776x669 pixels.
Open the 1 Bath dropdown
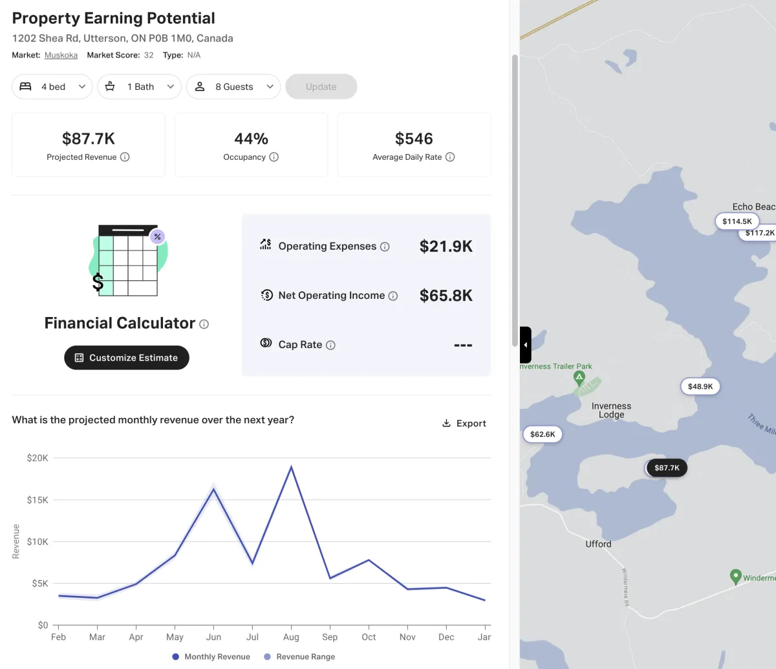pyautogui.click(x=140, y=87)
